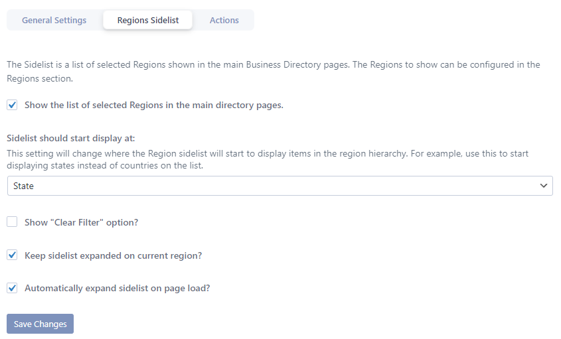
Task: Enable the Show "Clear Filter" option checkbox
Action: (x=12, y=222)
